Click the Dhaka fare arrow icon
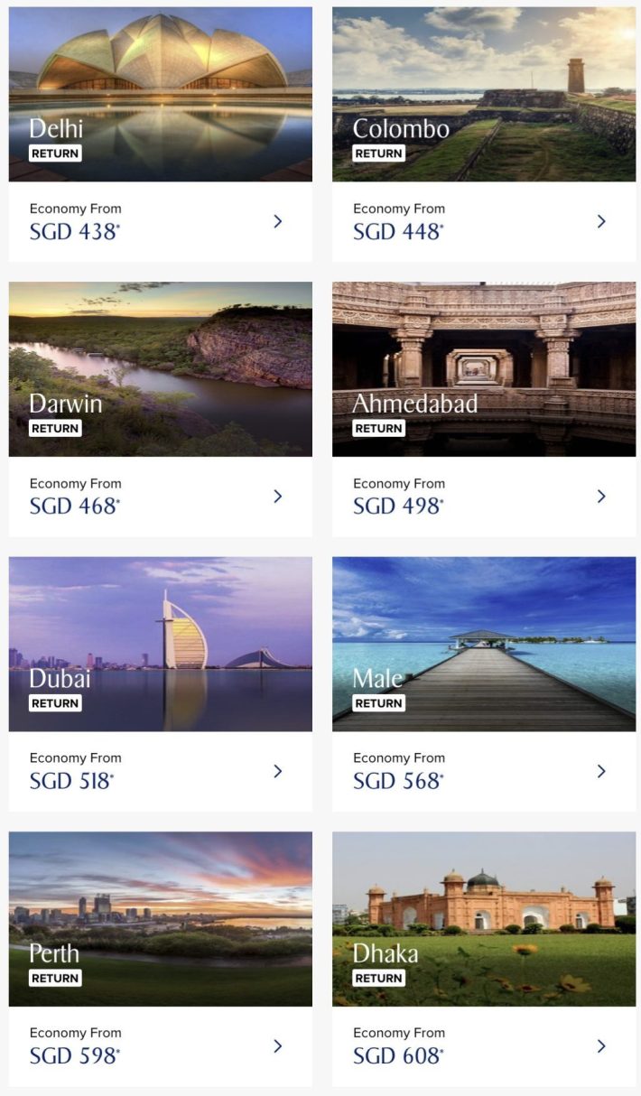The width and height of the screenshot is (641, 1096). point(601,1045)
